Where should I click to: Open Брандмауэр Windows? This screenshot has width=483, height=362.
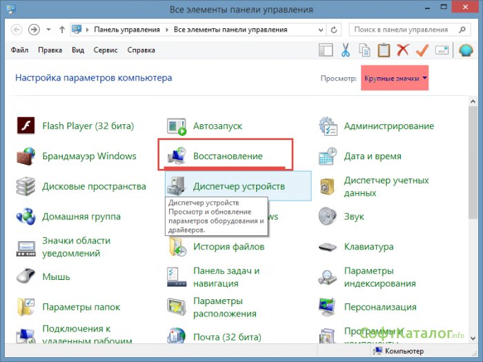point(89,156)
